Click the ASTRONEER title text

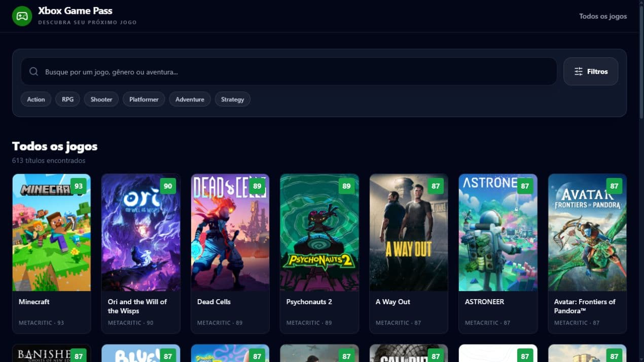coord(484,302)
